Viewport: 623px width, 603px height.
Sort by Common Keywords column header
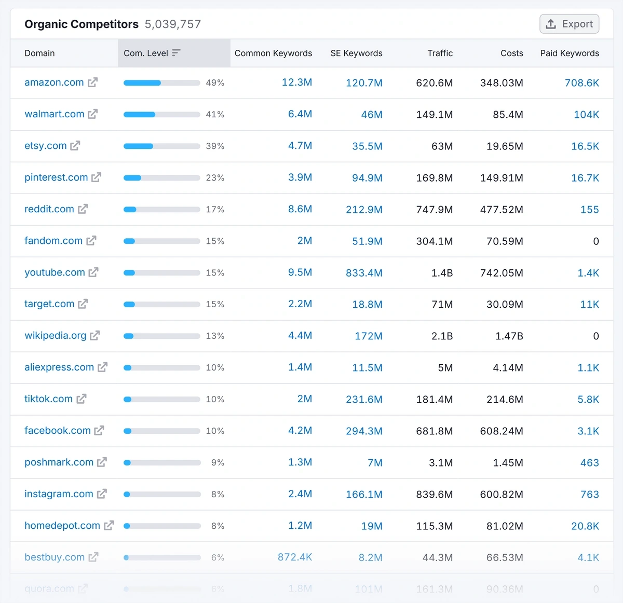(273, 53)
